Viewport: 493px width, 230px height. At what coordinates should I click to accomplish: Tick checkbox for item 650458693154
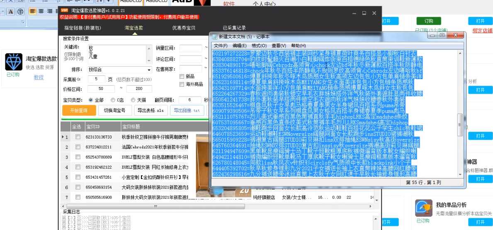(78, 187)
